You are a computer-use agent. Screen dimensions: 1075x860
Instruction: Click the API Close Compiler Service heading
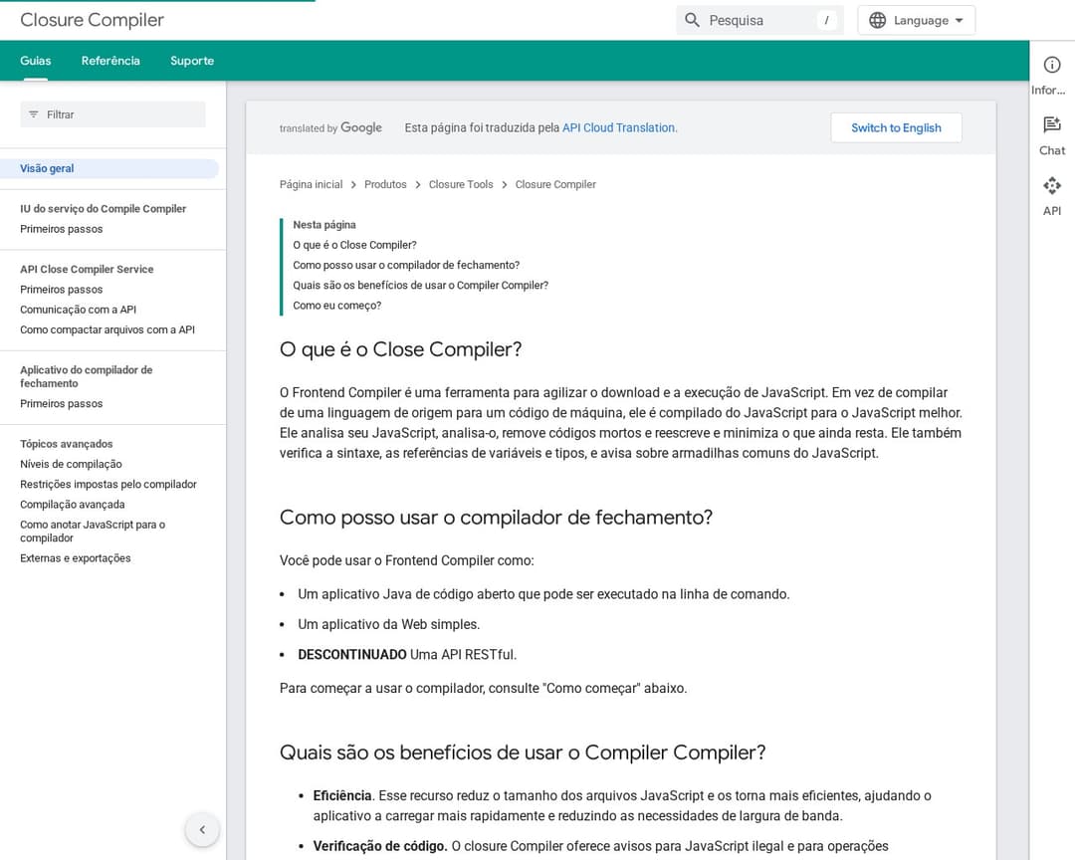tap(87, 270)
